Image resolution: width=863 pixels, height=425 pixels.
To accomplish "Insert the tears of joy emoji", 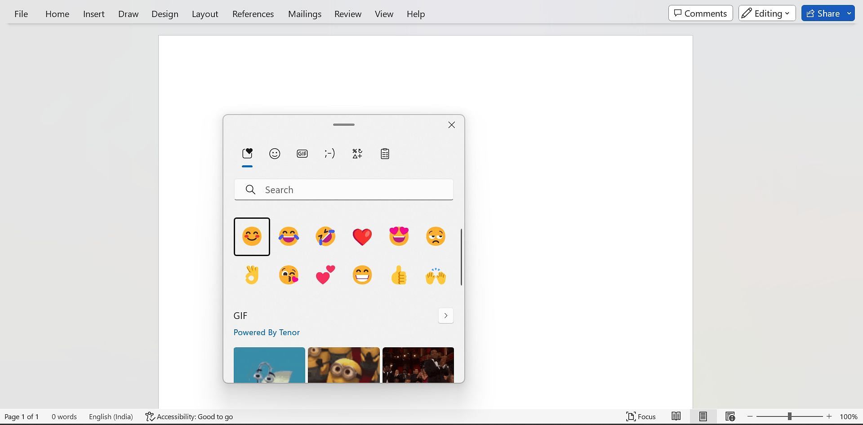I will point(289,236).
